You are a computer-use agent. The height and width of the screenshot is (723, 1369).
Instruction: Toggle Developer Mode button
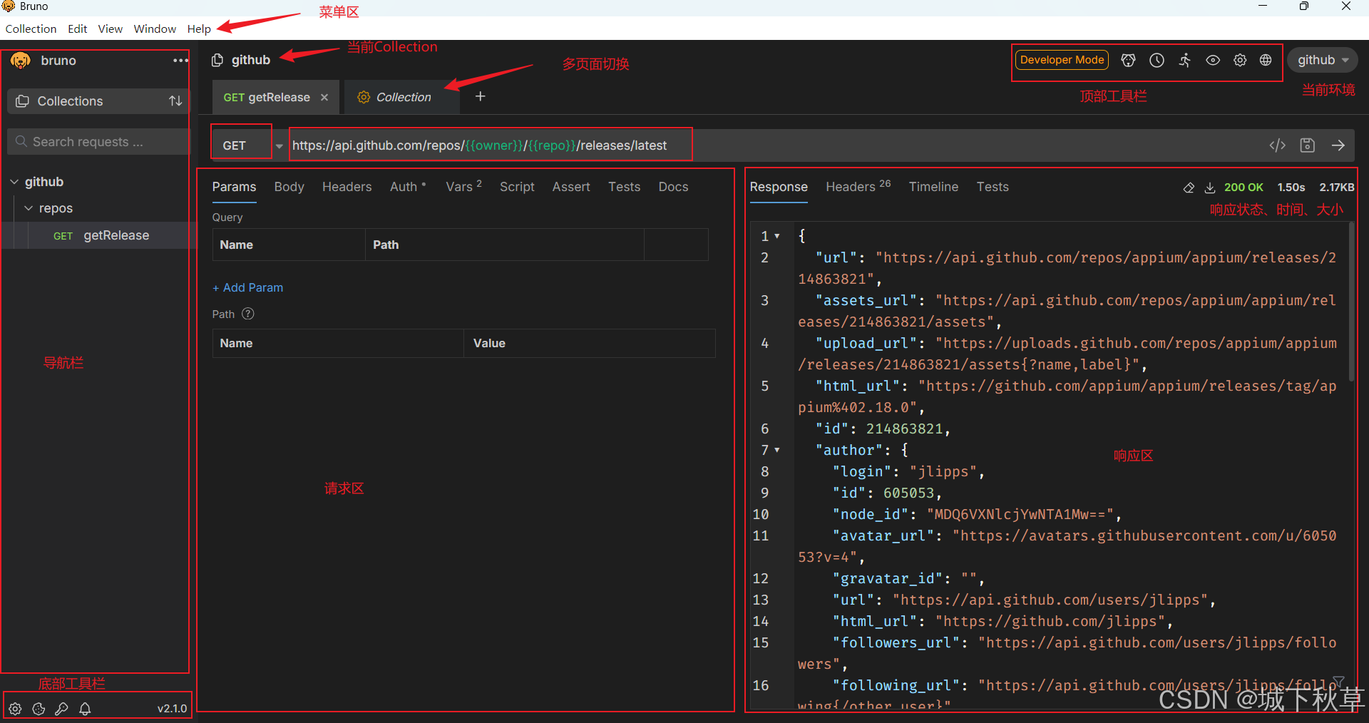pos(1062,60)
